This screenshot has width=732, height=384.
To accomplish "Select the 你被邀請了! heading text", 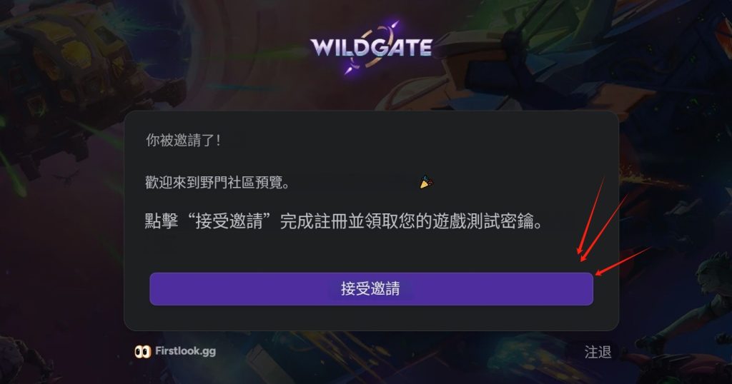I will [183, 140].
